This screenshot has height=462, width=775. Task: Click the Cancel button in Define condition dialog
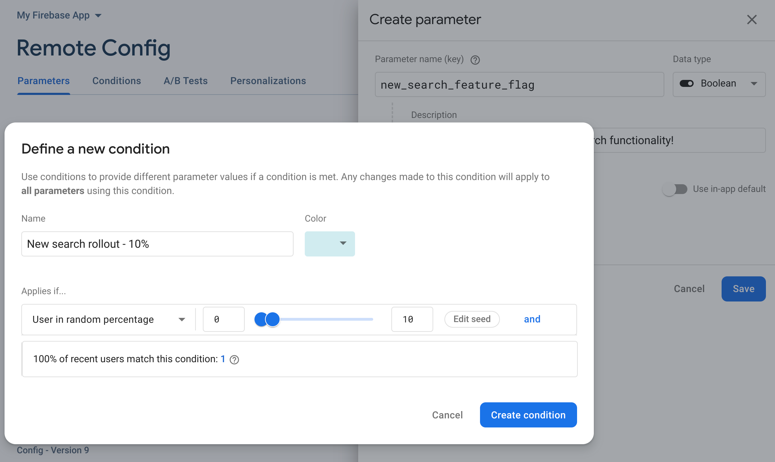tap(447, 415)
